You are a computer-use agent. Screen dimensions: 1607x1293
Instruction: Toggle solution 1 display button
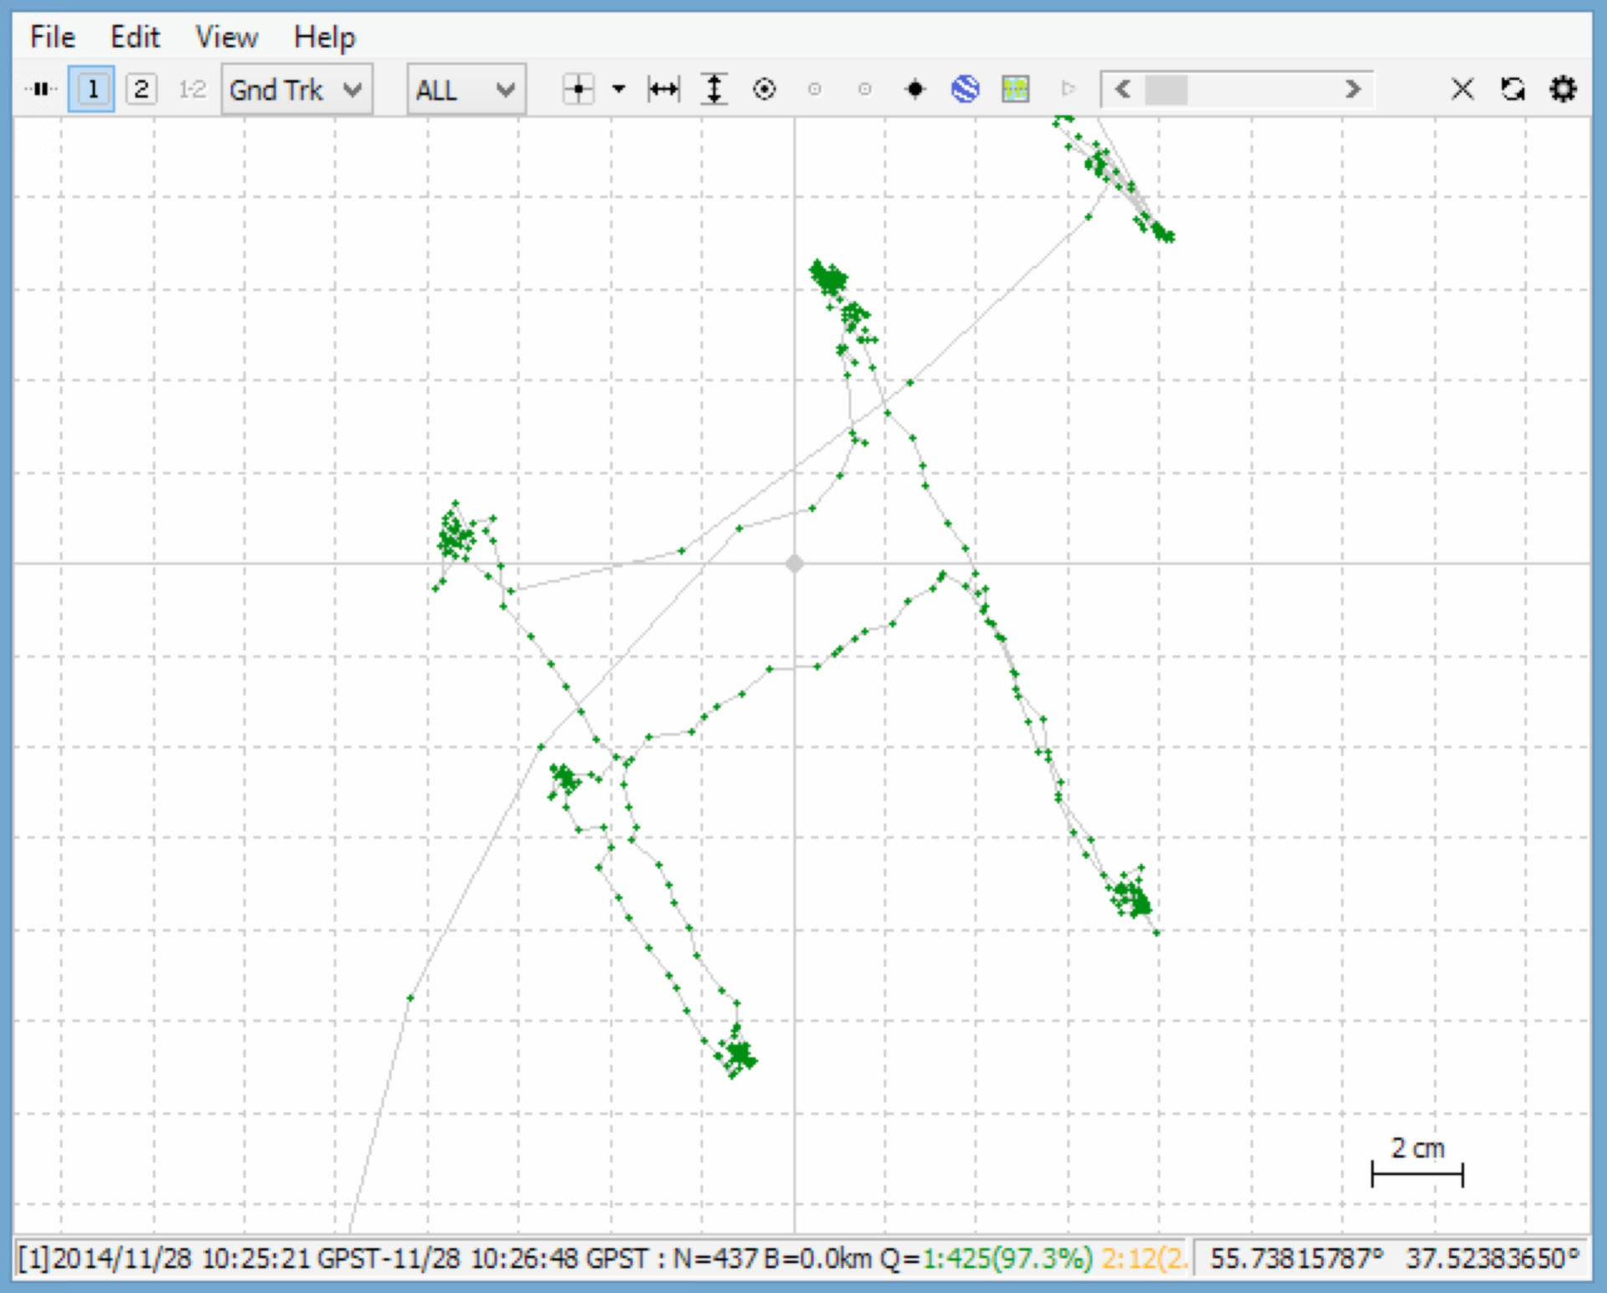click(x=92, y=89)
